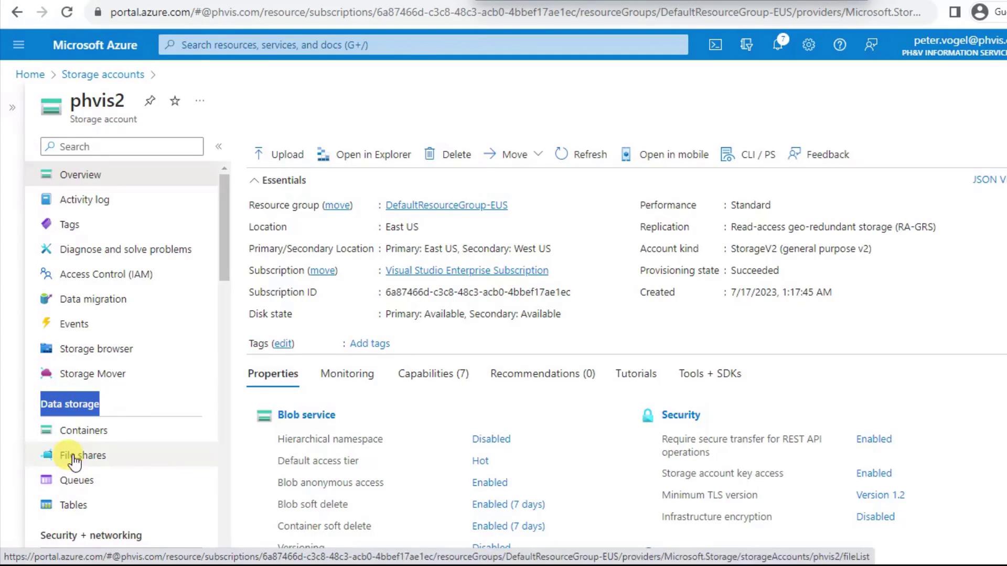Click Open in Explorer in the toolbar

point(364,154)
